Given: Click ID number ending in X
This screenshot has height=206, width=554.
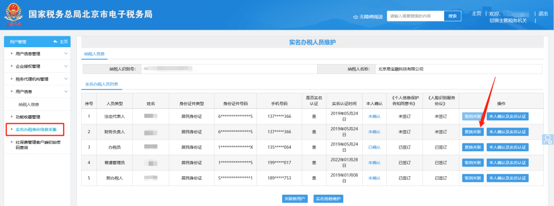Looking at the screenshot, I should point(235,147).
